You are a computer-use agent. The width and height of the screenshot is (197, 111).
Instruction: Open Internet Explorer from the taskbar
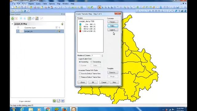click(22, 109)
